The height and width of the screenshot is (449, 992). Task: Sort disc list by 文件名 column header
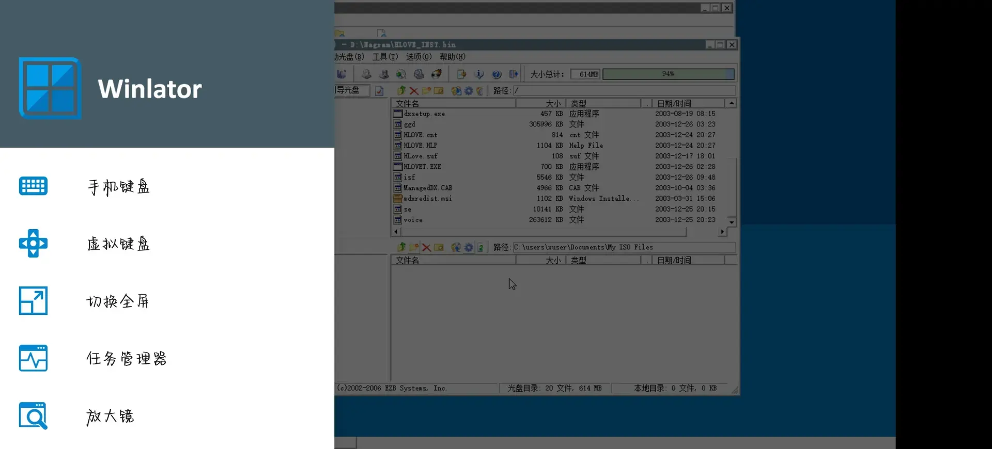click(x=454, y=104)
